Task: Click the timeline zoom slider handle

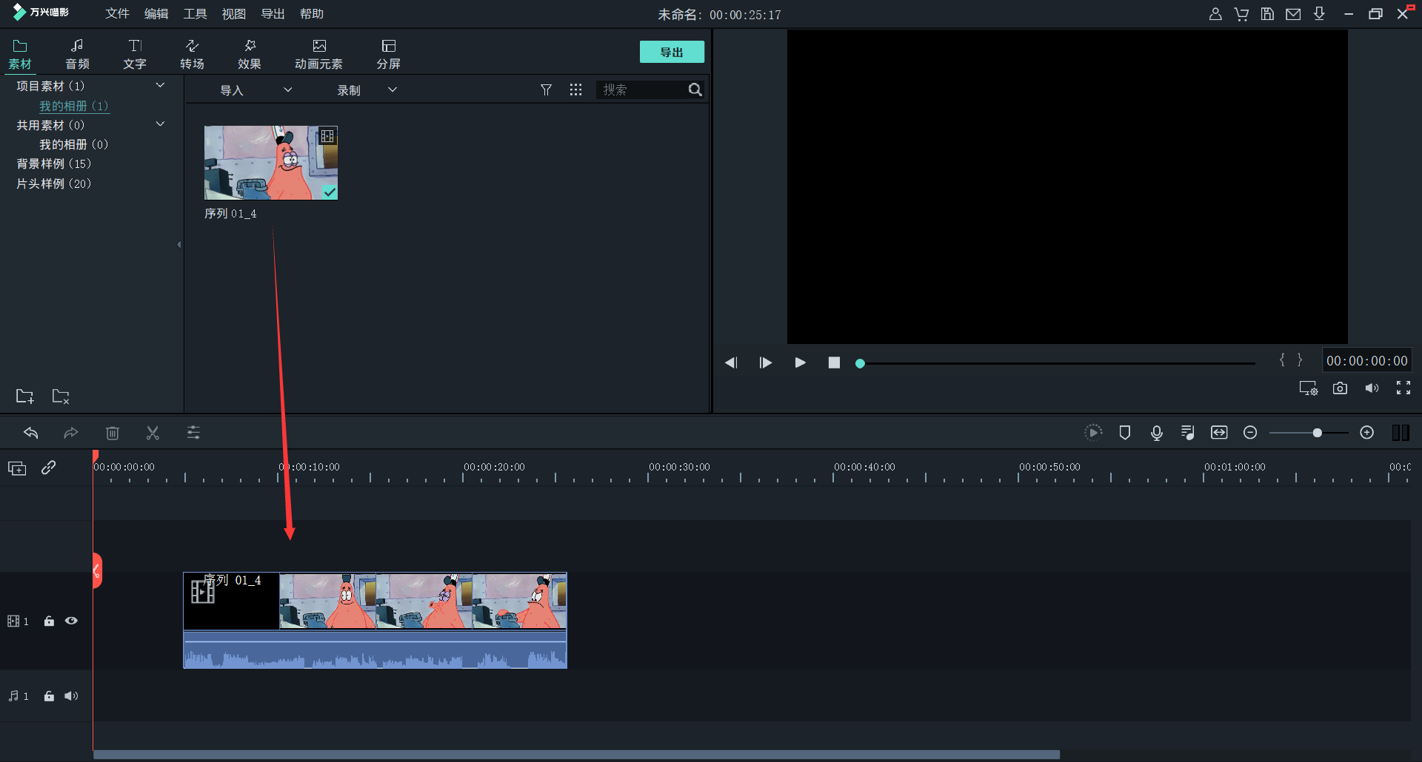Action: [x=1317, y=433]
